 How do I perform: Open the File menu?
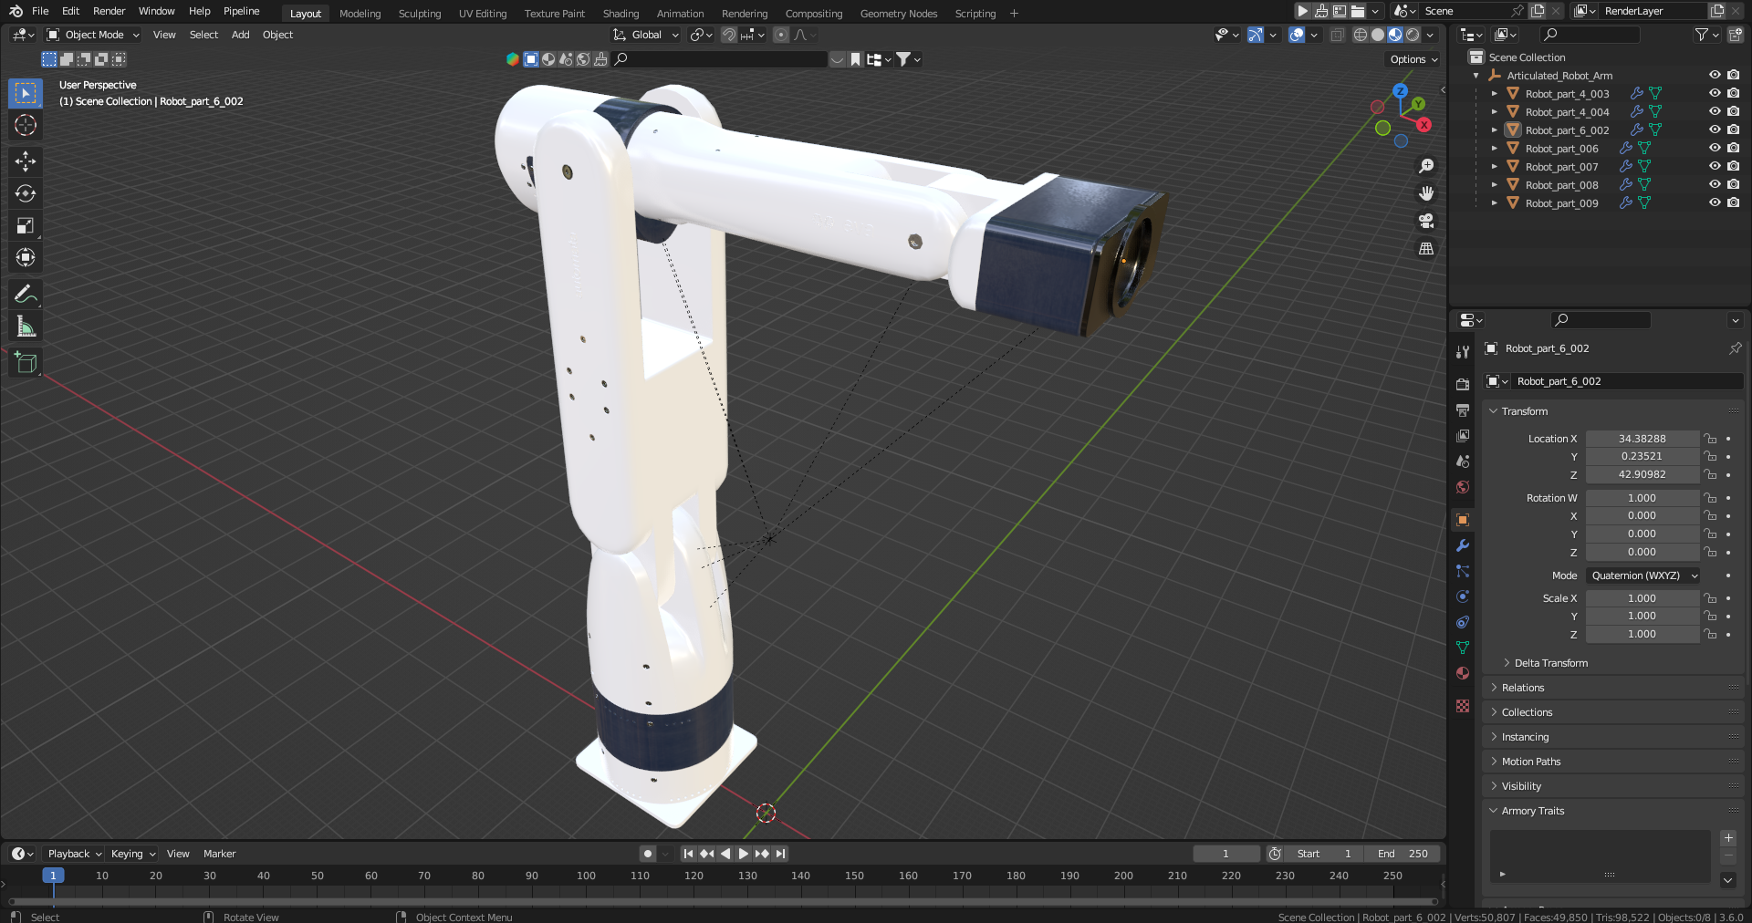40,11
